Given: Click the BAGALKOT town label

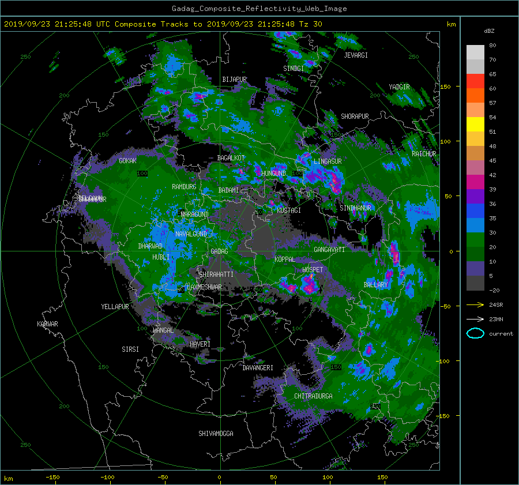Looking at the screenshot, I should pos(231,158).
